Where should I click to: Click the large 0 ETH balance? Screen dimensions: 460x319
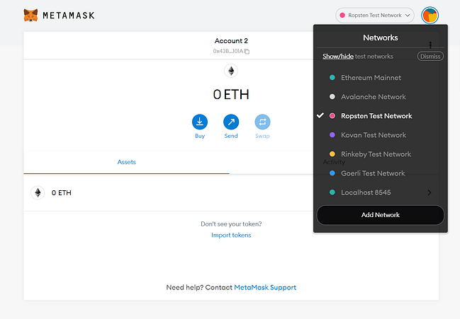click(x=231, y=95)
